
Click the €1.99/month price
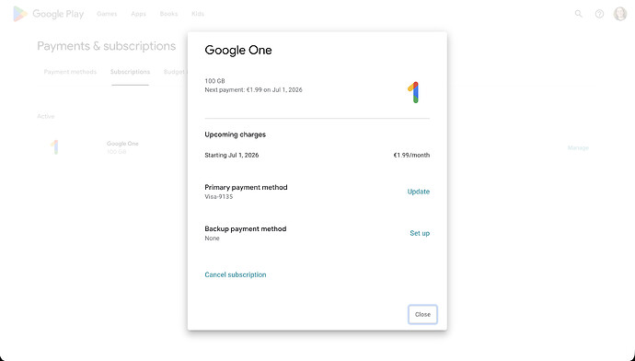(411, 156)
